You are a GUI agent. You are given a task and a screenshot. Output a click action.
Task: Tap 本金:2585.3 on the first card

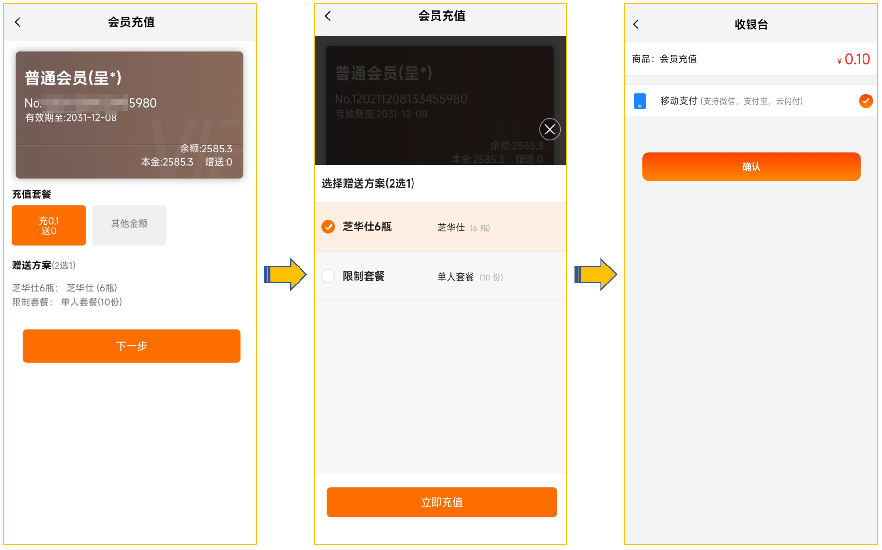167,162
